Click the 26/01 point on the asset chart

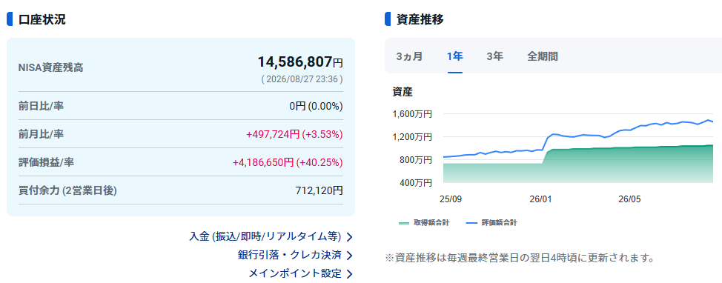[540, 200]
